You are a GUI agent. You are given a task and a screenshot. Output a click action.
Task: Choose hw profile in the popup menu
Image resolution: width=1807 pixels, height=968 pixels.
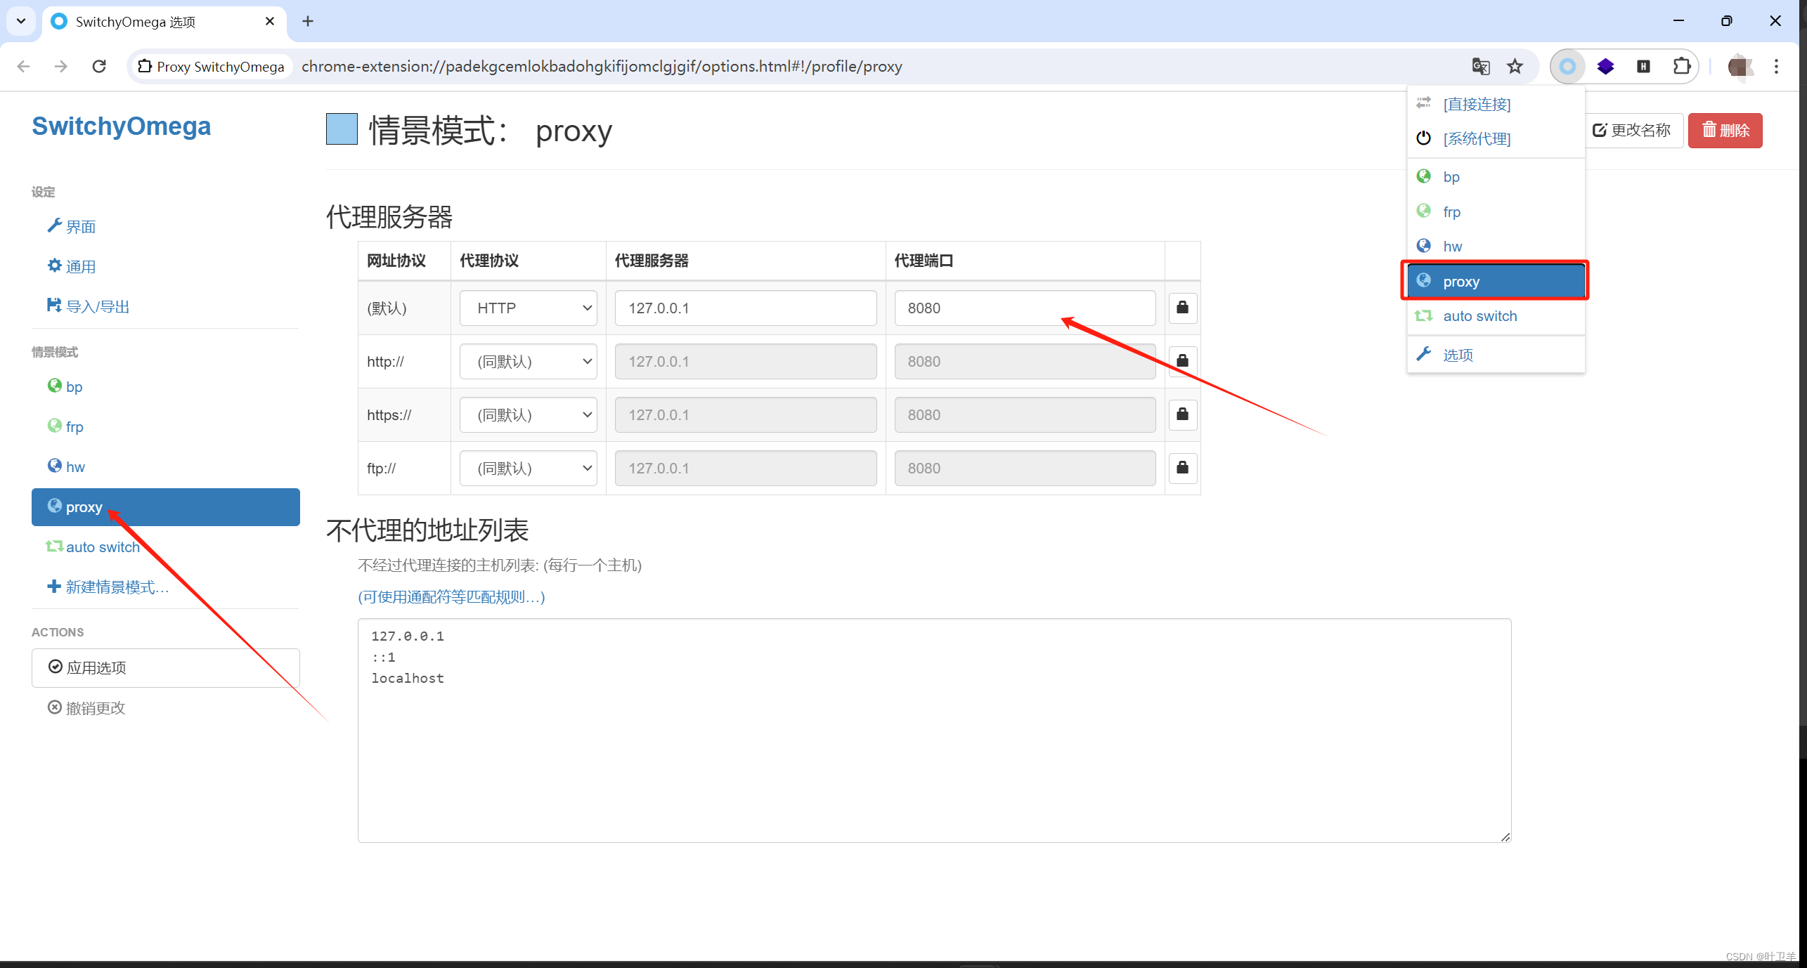point(1496,247)
